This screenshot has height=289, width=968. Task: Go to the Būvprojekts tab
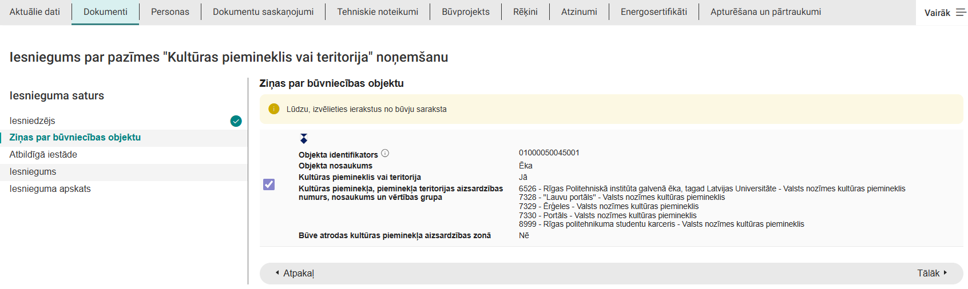click(x=466, y=12)
